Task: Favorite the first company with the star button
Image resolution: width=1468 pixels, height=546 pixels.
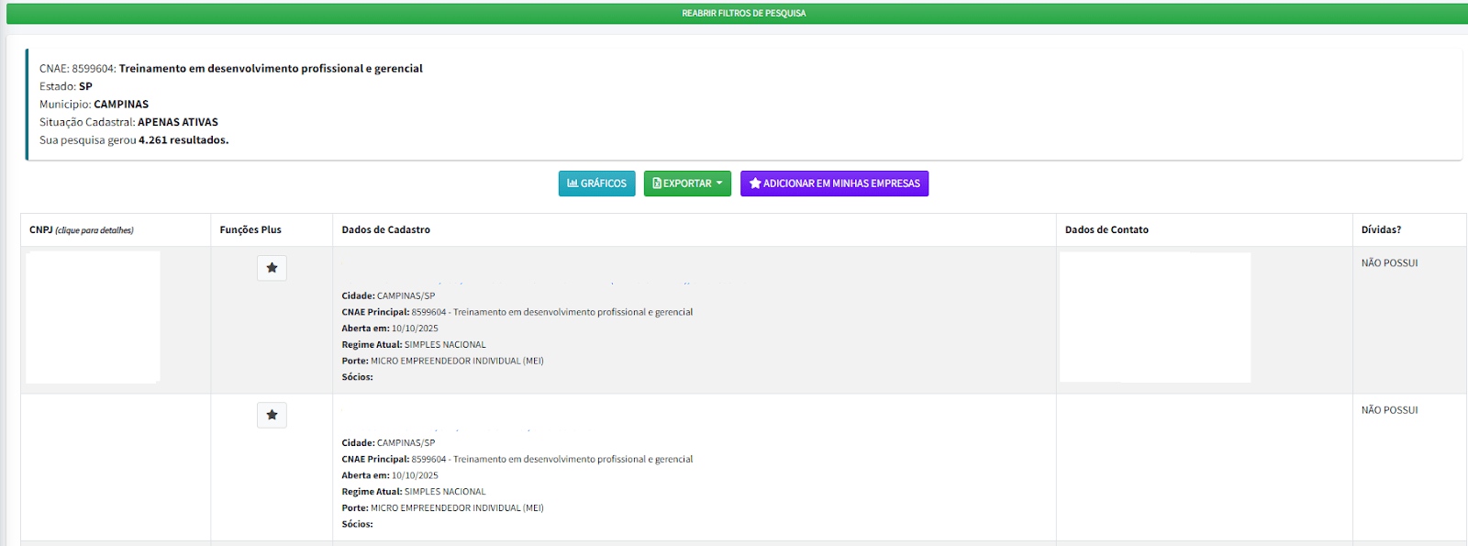Action: click(272, 268)
